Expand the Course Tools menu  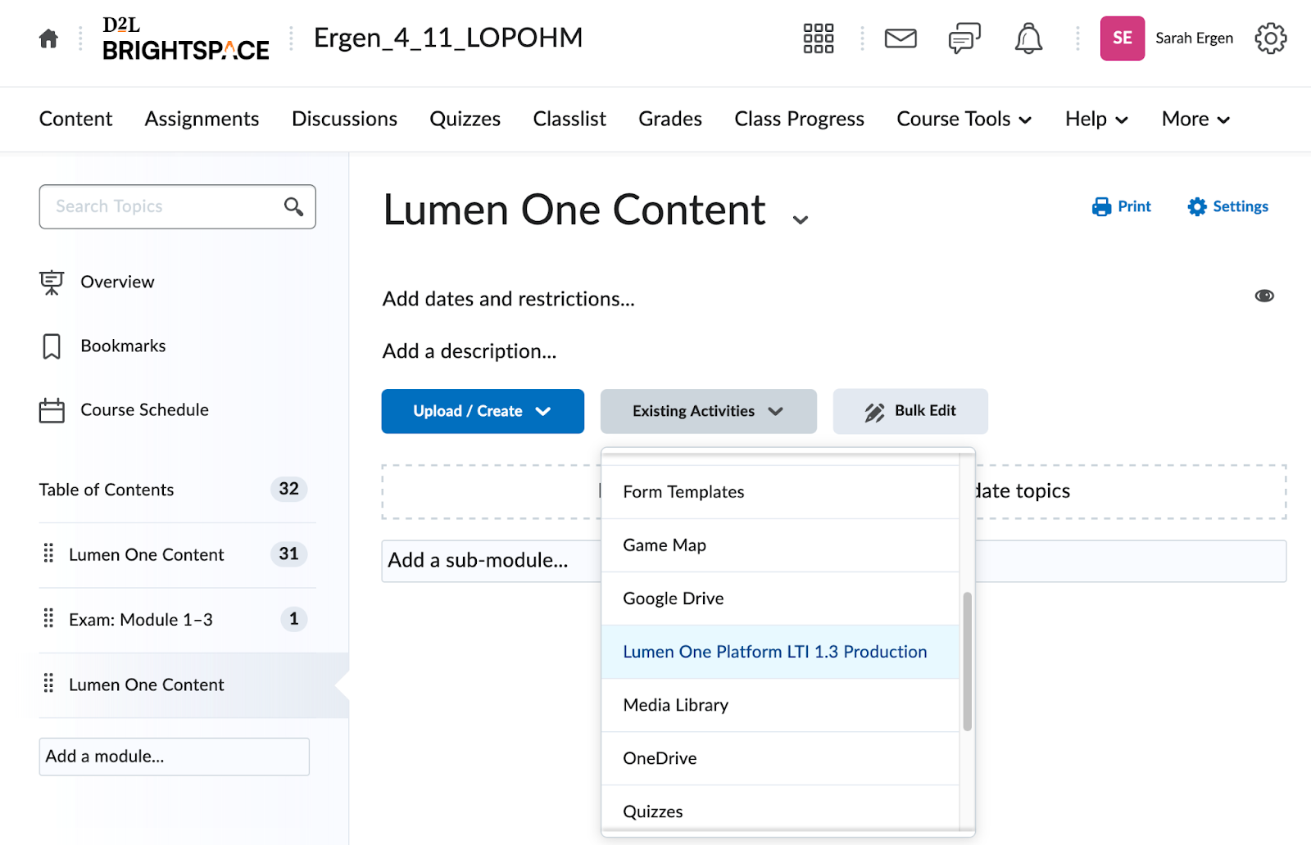964,119
